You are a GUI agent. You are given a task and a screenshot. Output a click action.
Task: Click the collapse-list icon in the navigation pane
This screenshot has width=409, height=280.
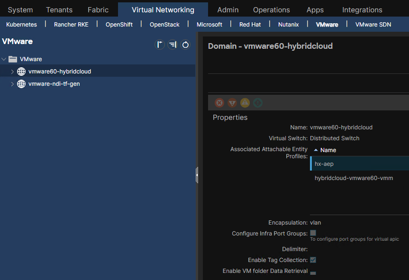click(x=173, y=45)
